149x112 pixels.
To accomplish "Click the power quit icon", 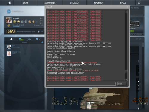I will pyautogui.click(x=139, y=3).
